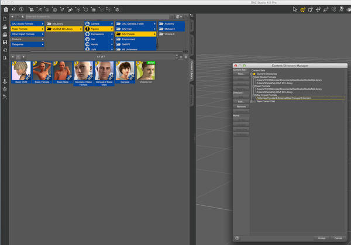
Task: Click the Remove button in directory manager
Action: coord(241,107)
